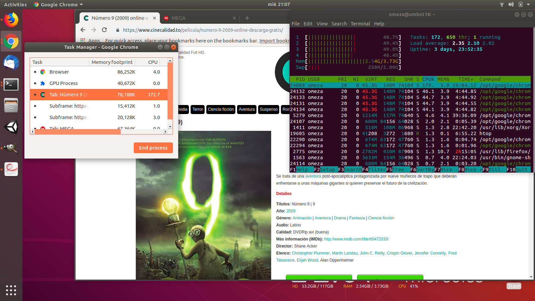Open GIMP from the dock

pyautogui.click(x=11, y=148)
